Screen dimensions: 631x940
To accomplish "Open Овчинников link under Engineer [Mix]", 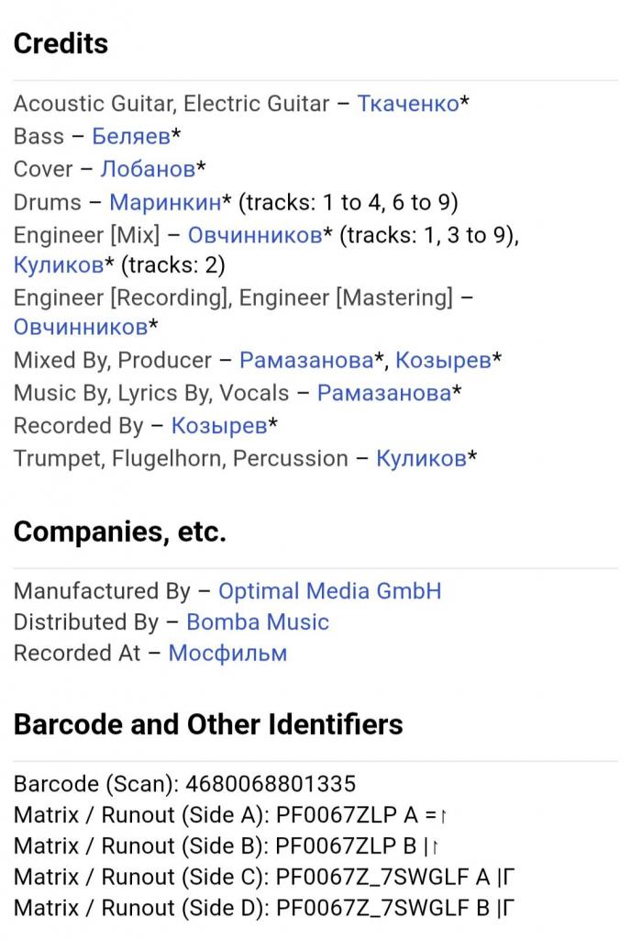I will 254,235.
